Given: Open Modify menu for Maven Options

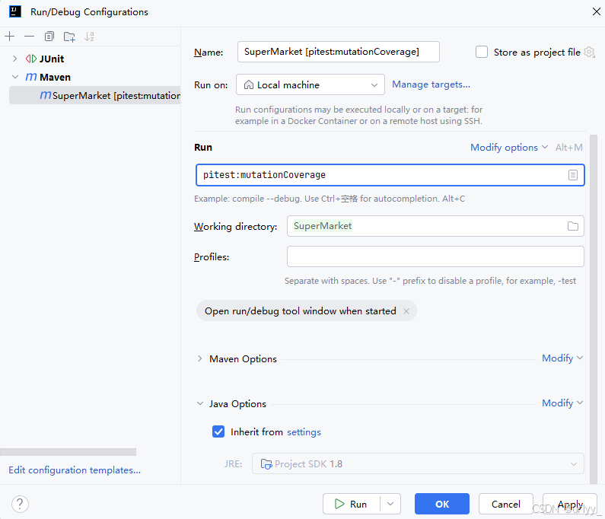Looking at the screenshot, I should coord(562,358).
